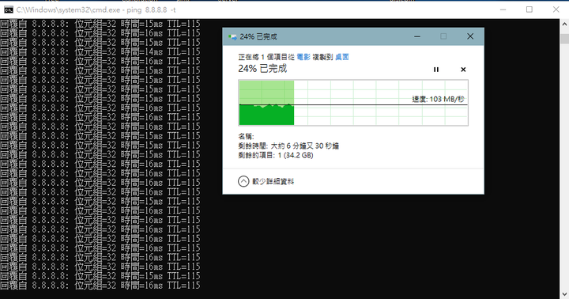Click the cmd.exe icon in the title bar
Screen dimensions: 569x299
pos(9,9)
